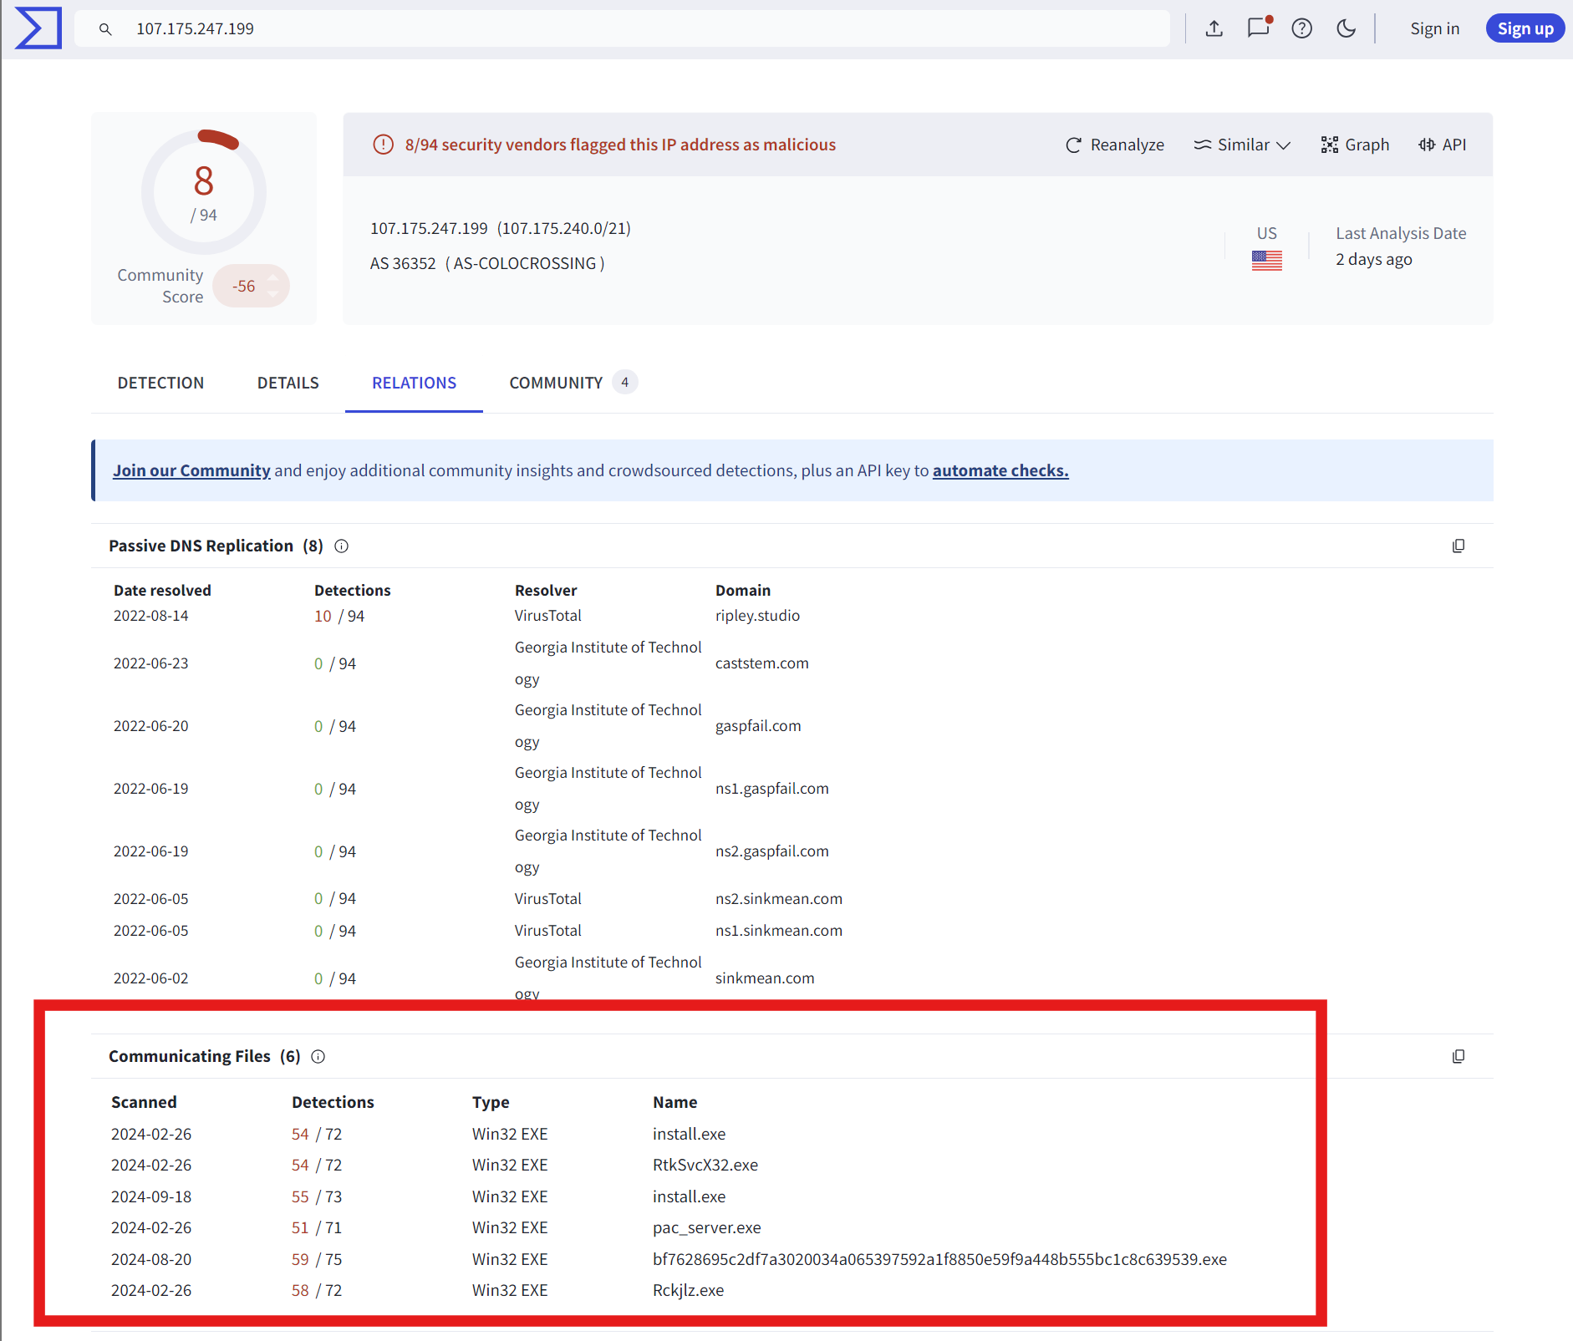Click the 59 / 75 detections value
This screenshot has height=1341, width=1573.
pyautogui.click(x=317, y=1259)
